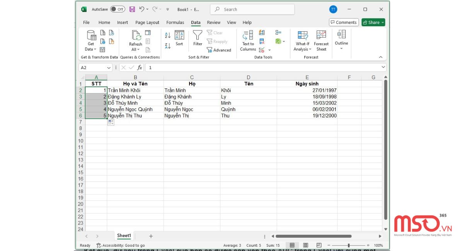Switch to the Review ribbon tab
The width and height of the screenshot is (464, 251).
(213, 22)
